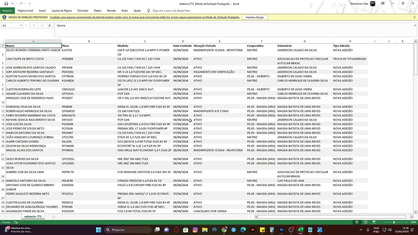
Task: Open the Dados ribbon tab
Action: pyautogui.click(x=98, y=10)
